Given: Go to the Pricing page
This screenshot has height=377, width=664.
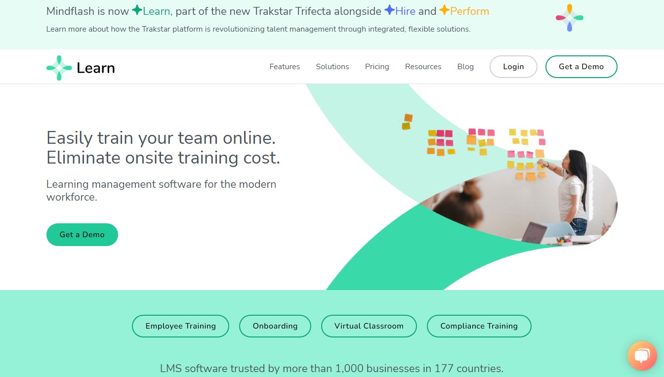Looking at the screenshot, I should click(377, 67).
